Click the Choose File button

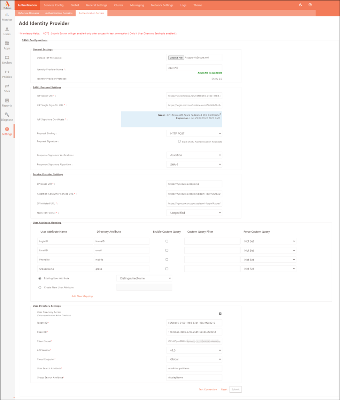tap(176, 57)
